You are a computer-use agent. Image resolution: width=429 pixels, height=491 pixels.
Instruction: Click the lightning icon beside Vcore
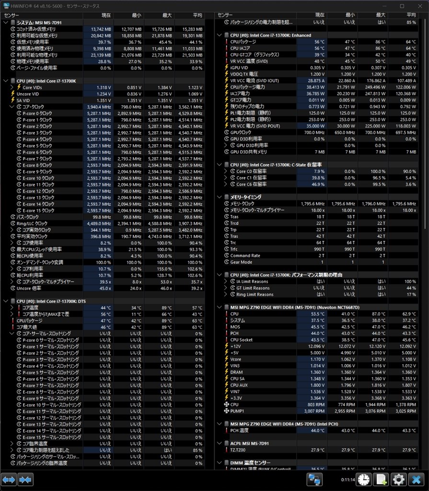click(226, 359)
